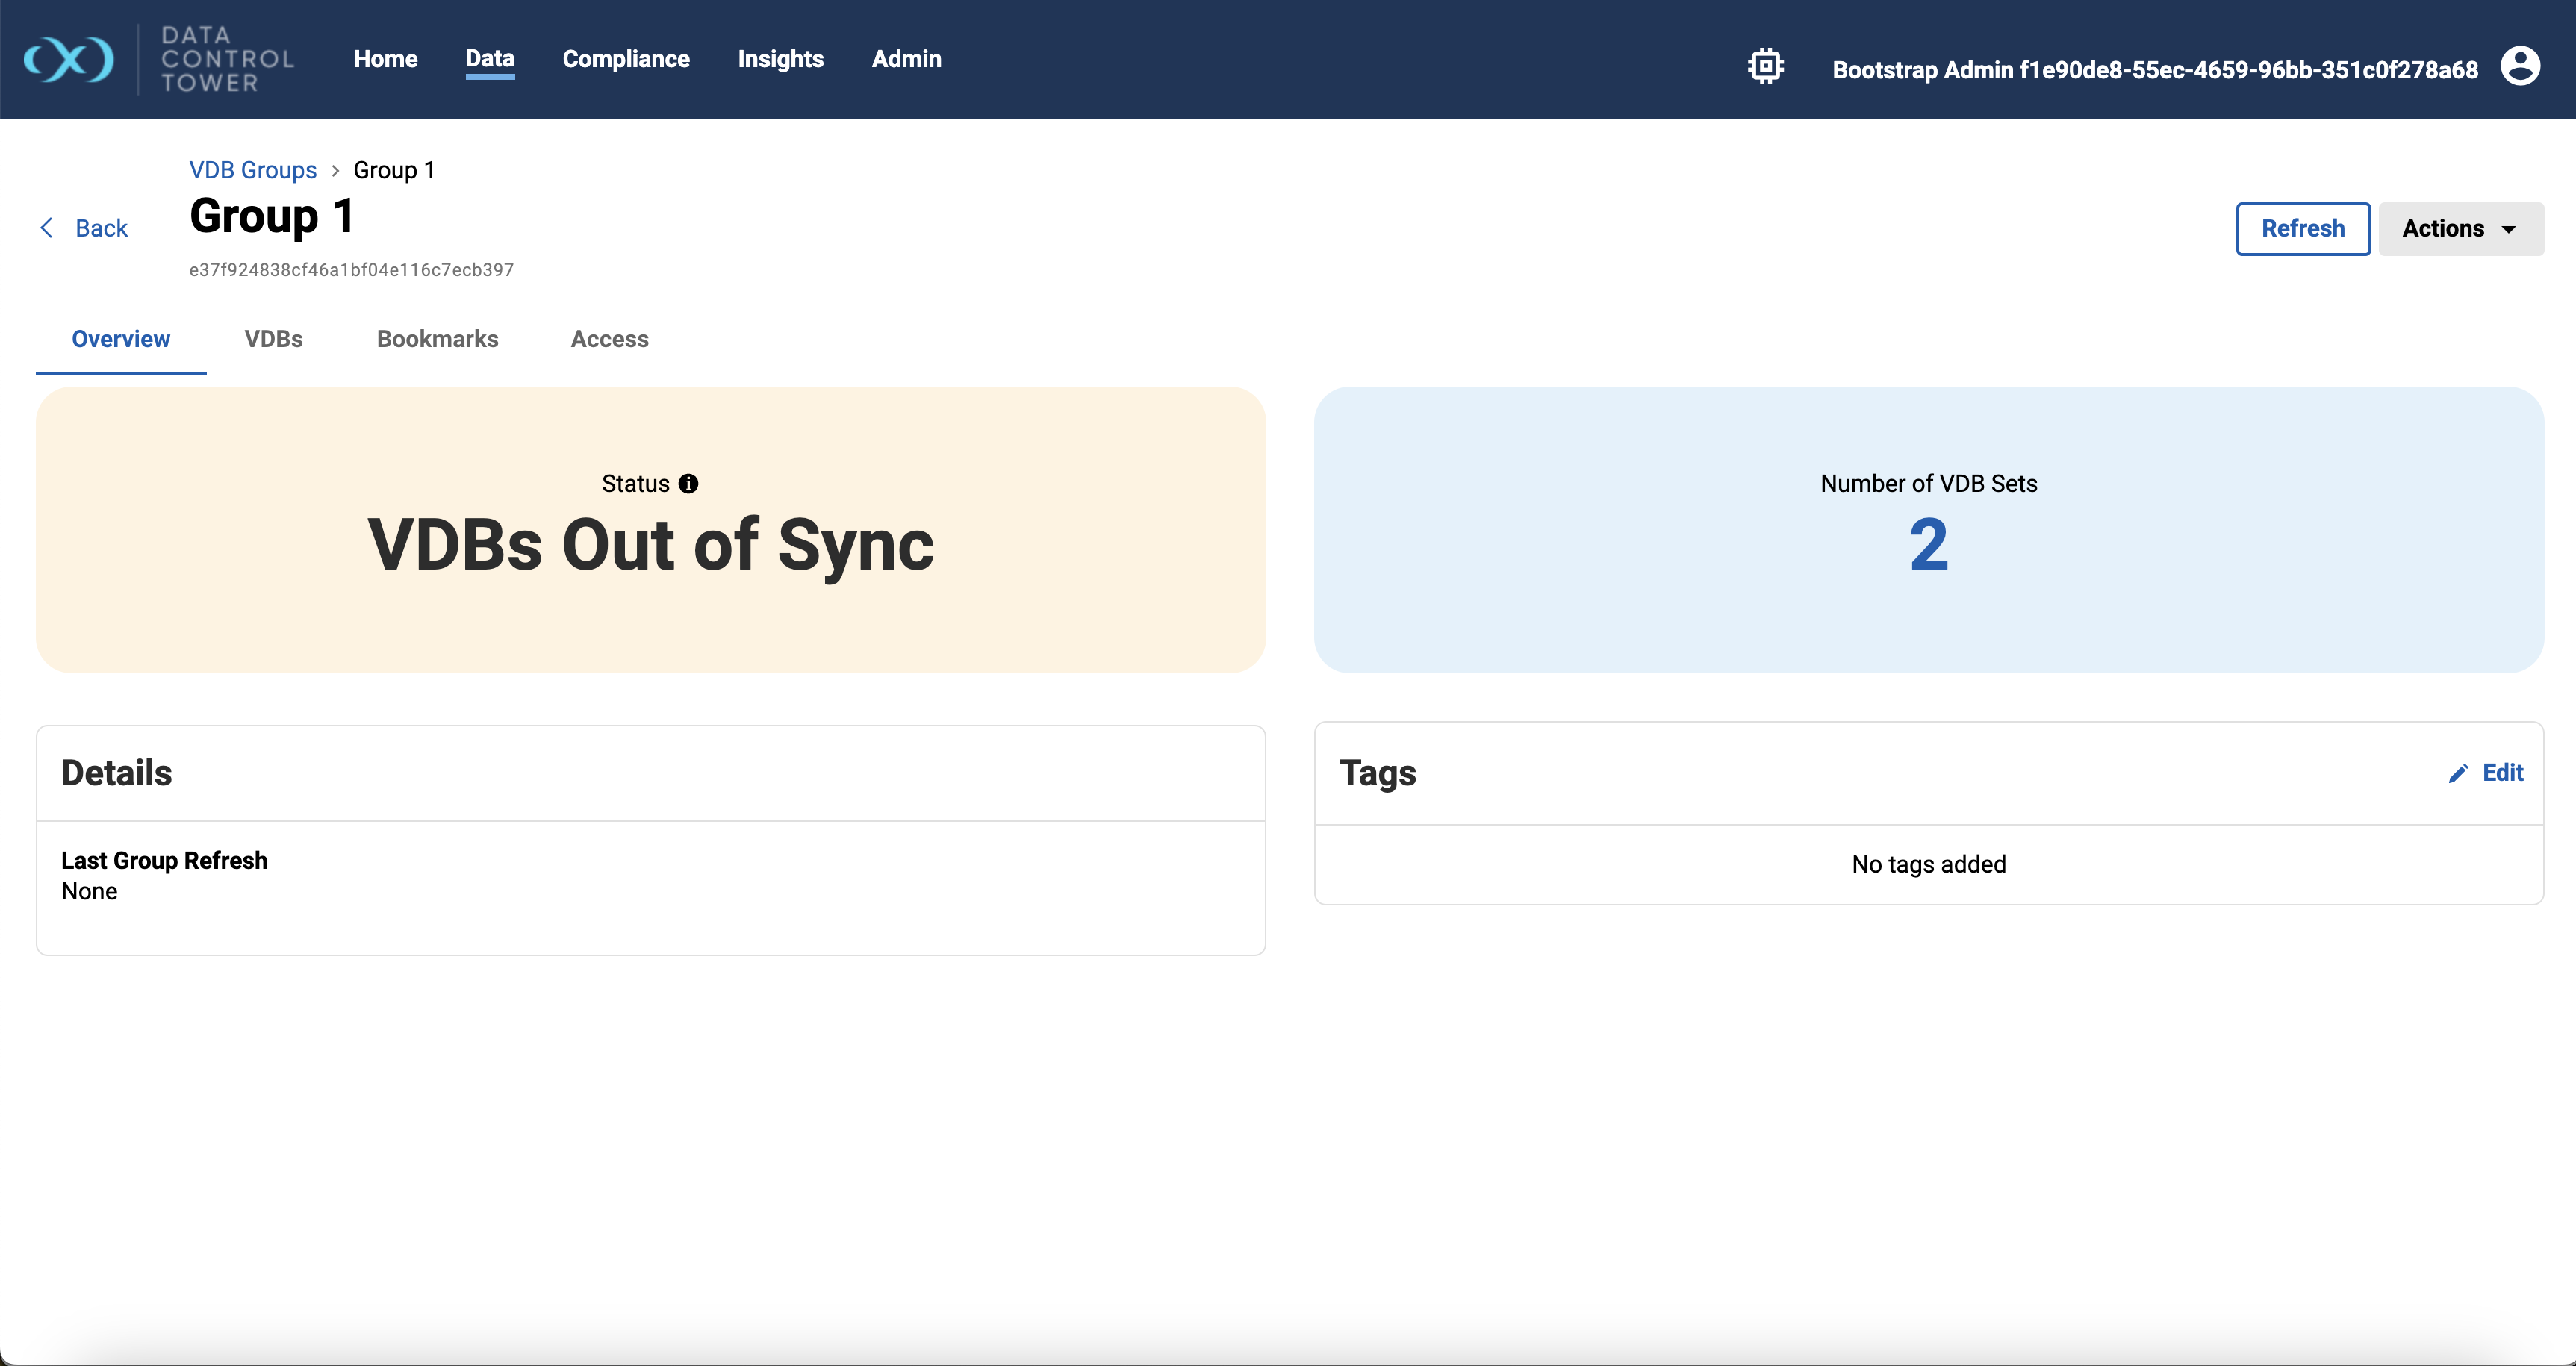This screenshot has width=2576, height=1366.
Task: Go to the Home navigation item
Action: tap(385, 59)
